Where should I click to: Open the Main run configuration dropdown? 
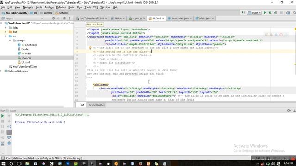(x=254, y=12)
